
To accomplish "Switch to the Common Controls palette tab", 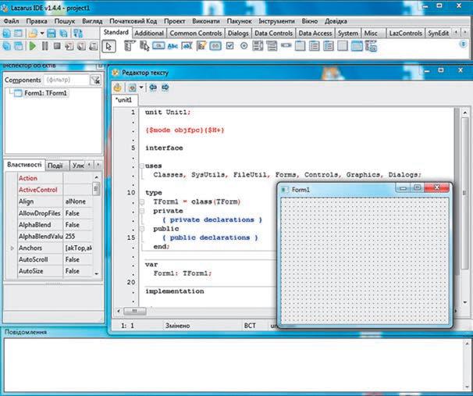I will (196, 34).
